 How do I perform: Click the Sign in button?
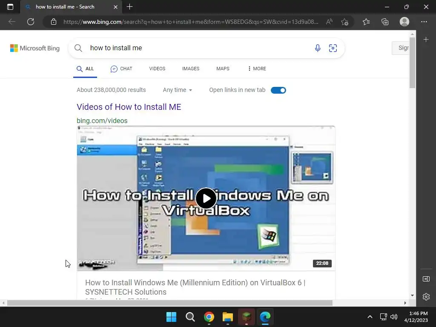pyautogui.click(x=400, y=48)
